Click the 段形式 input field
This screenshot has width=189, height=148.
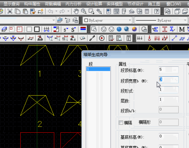coord(169,90)
